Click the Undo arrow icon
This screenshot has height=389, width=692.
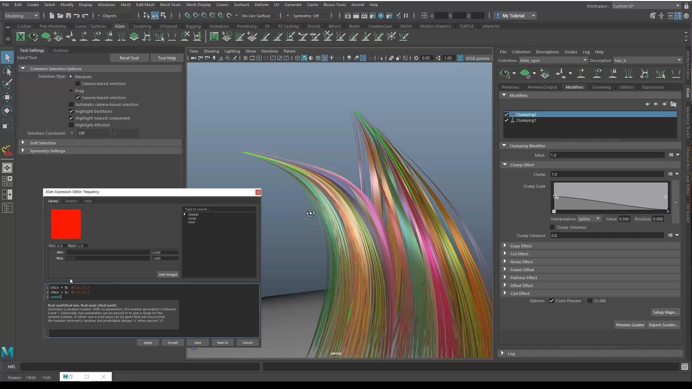click(x=76, y=15)
